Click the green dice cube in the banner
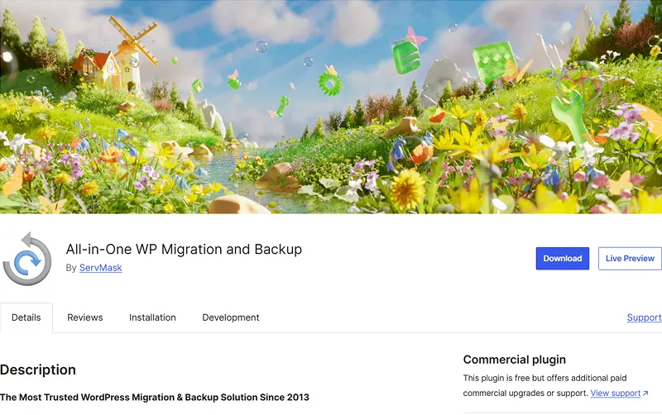Image resolution: width=662 pixels, height=415 pixels. point(493,61)
